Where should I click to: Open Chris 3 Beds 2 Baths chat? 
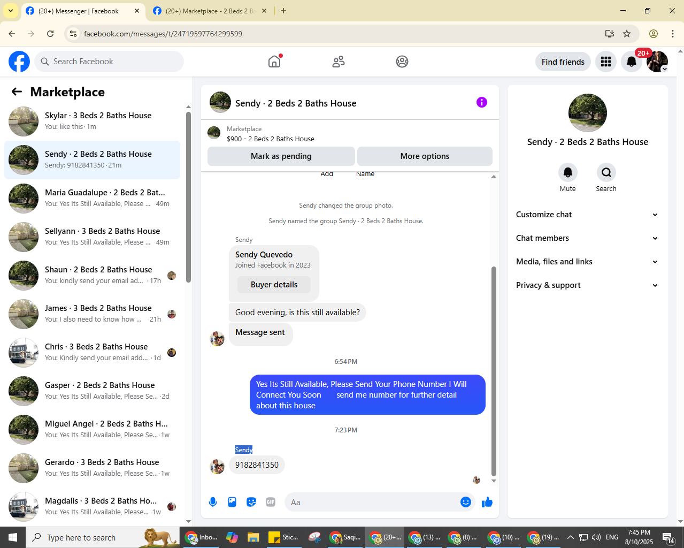click(93, 353)
